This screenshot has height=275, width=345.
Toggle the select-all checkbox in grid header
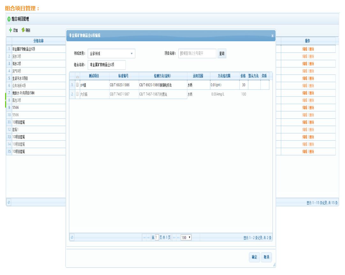pos(77,76)
